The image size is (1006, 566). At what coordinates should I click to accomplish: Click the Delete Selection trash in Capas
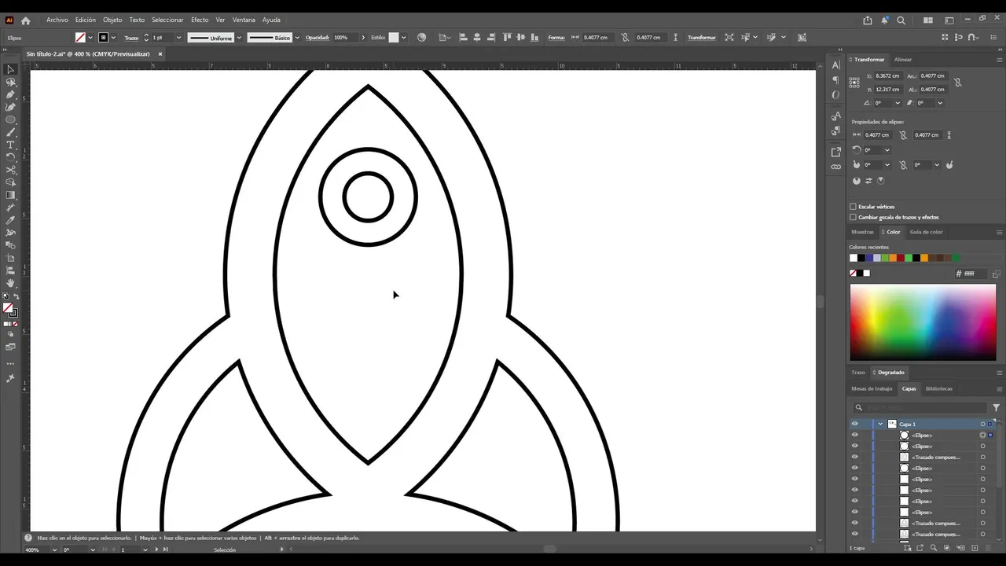click(987, 548)
